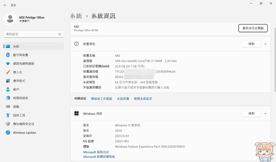Select the 應用程式 apps icon

coord(8,81)
